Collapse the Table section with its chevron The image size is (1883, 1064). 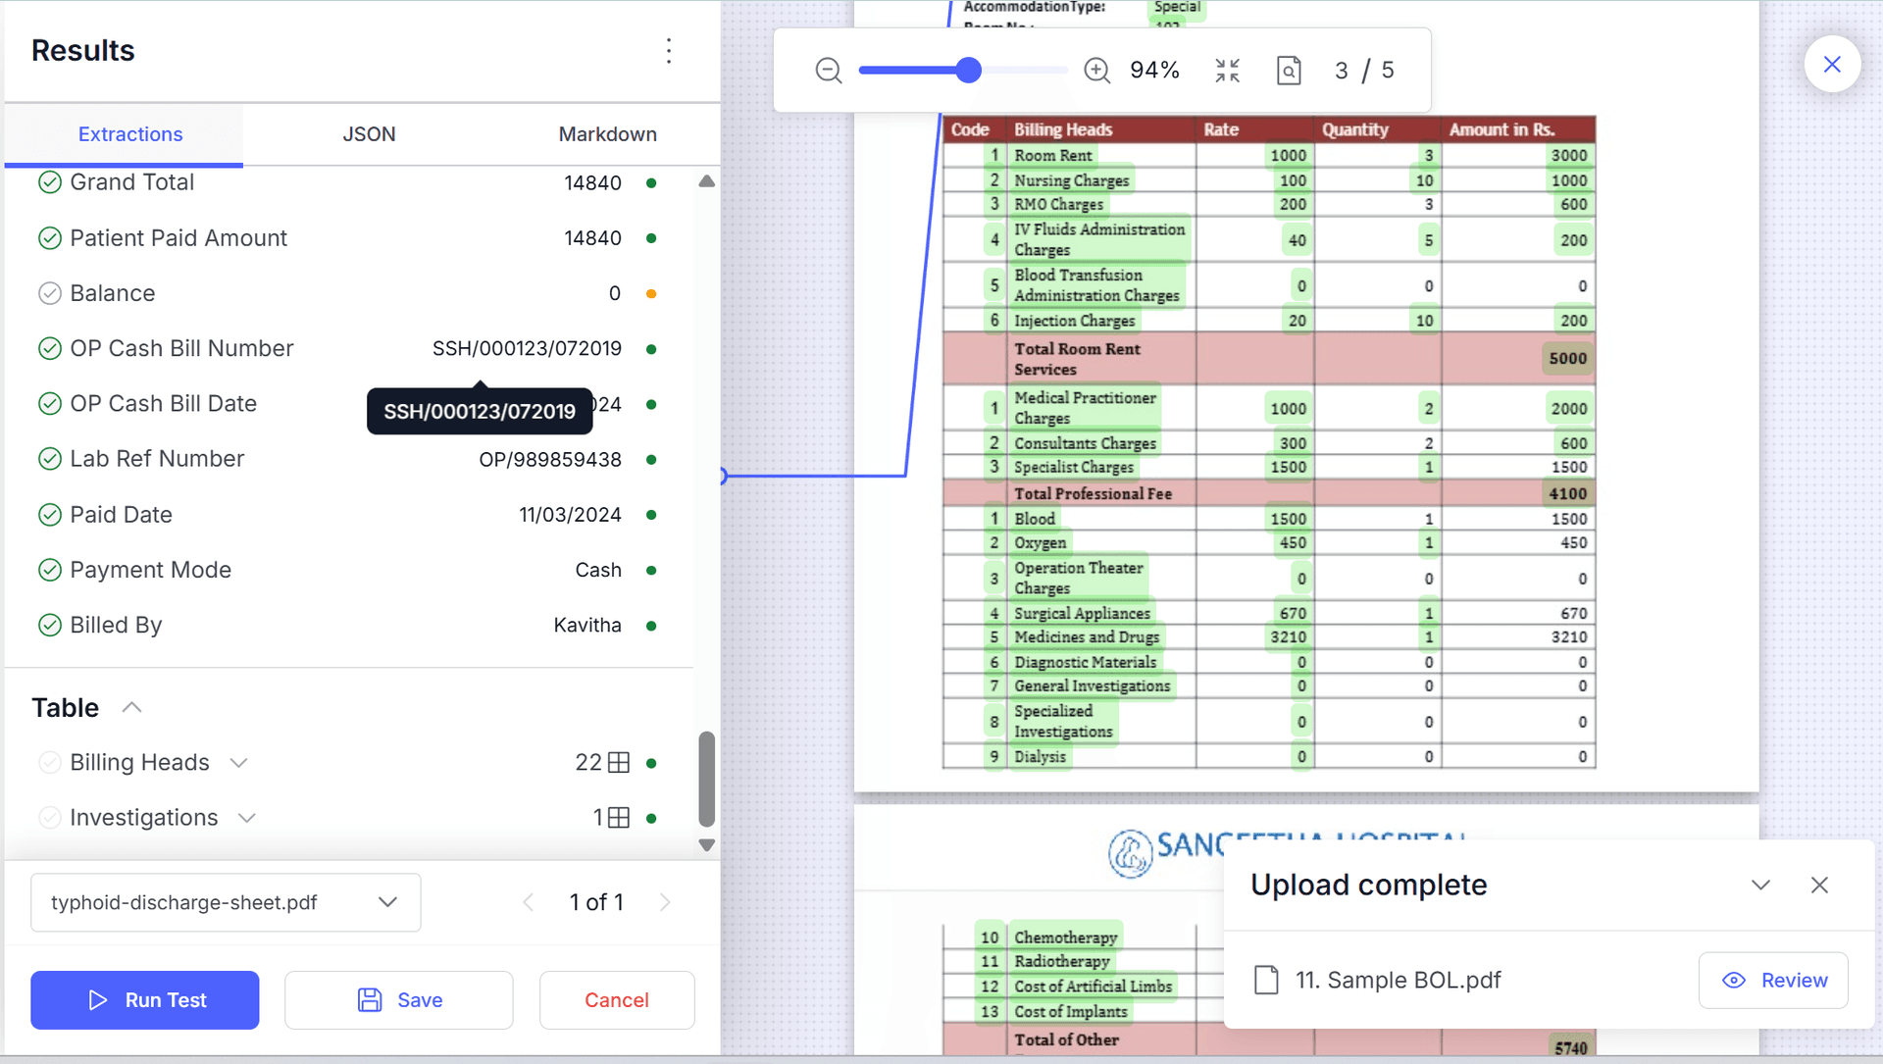coord(131,706)
